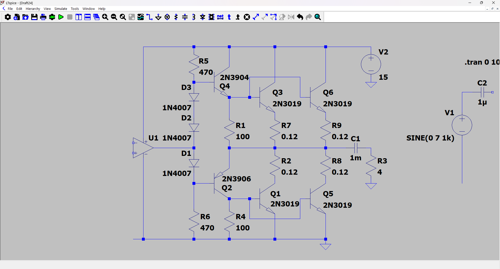Click the Halt simulation button
The height and width of the screenshot is (269, 500).
(70, 17)
